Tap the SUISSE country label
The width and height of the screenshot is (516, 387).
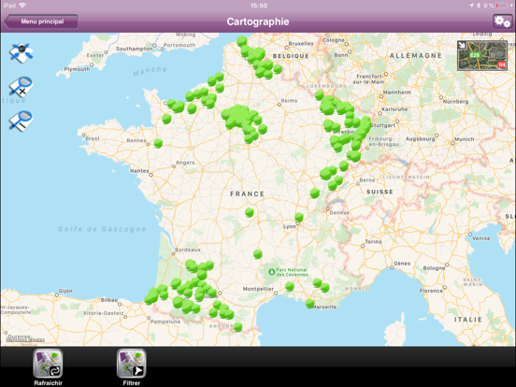point(380,192)
